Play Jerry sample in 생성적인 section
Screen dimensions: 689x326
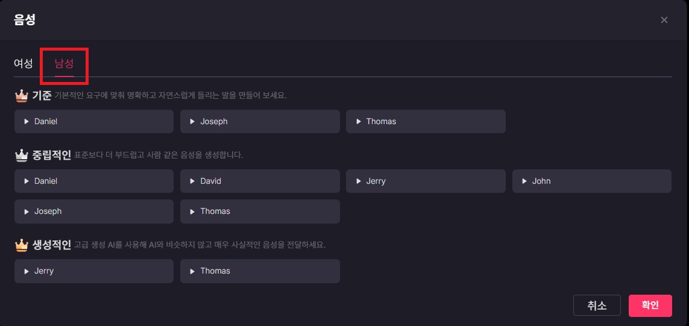[27, 271]
